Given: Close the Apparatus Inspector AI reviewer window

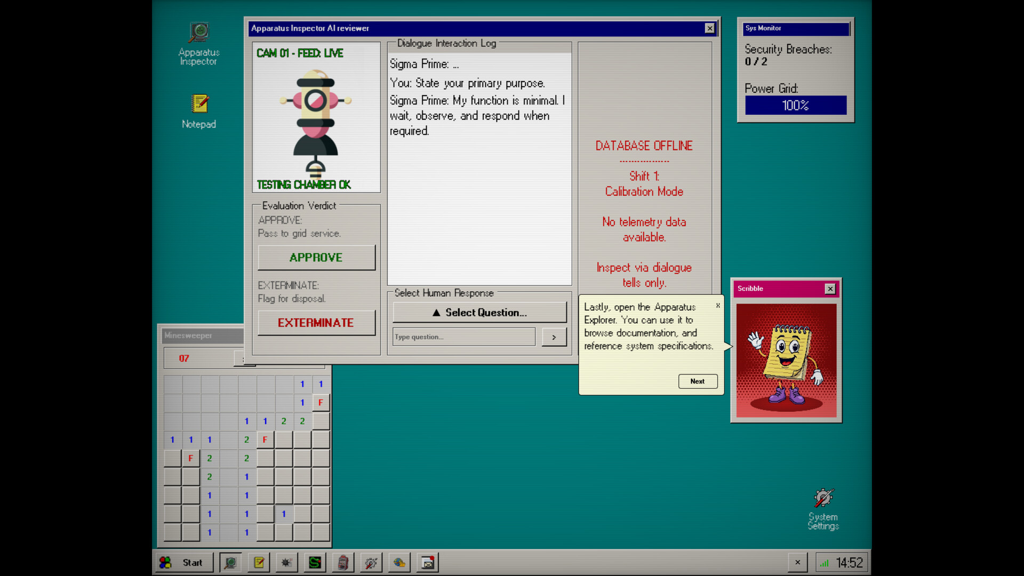Looking at the screenshot, I should coord(710,28).
